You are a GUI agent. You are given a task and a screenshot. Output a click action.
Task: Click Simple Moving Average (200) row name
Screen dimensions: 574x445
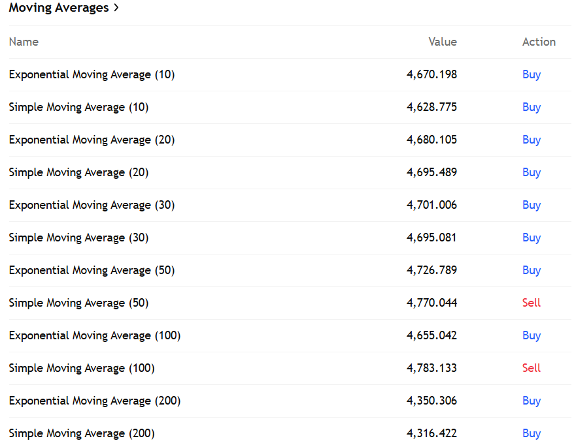coord(82,433)
